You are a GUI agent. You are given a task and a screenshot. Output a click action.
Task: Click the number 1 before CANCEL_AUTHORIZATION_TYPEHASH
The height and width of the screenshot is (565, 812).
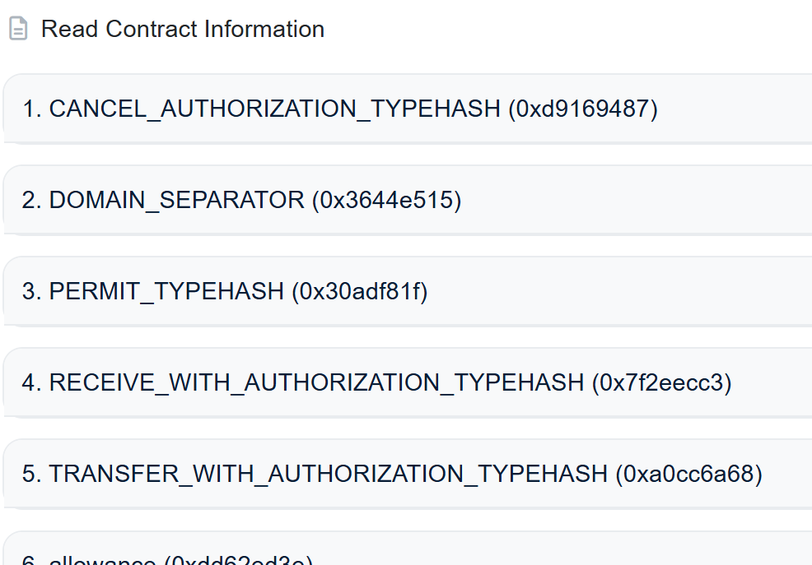(30, 109)
